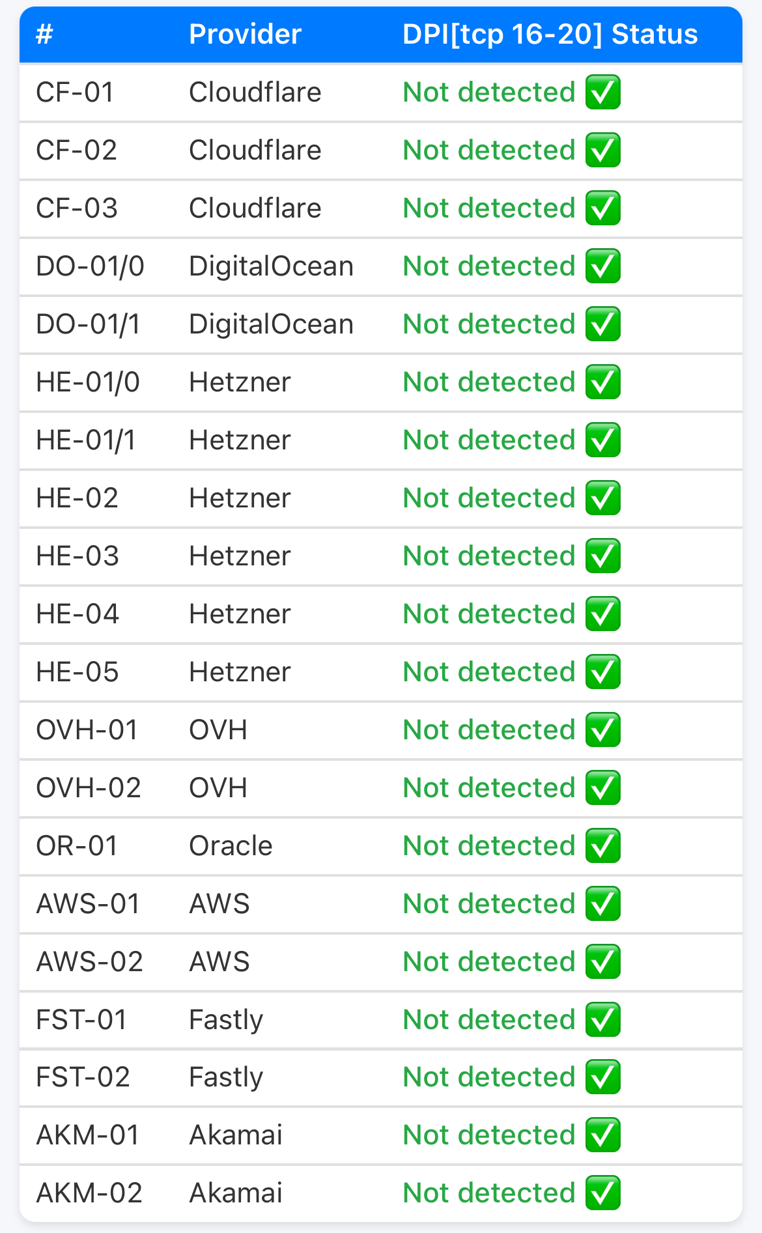
Task: Click the AKM-02 green checkmark icon
Action: [x=602, y=1193]
